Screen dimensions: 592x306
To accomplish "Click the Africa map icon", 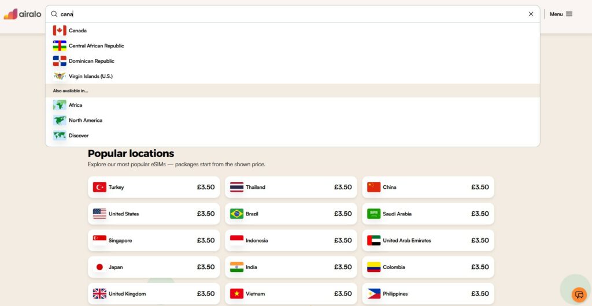I will pos(60,105).
